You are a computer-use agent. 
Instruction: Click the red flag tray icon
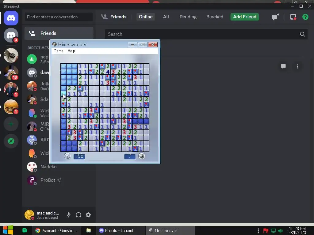(x=266, y=231)
